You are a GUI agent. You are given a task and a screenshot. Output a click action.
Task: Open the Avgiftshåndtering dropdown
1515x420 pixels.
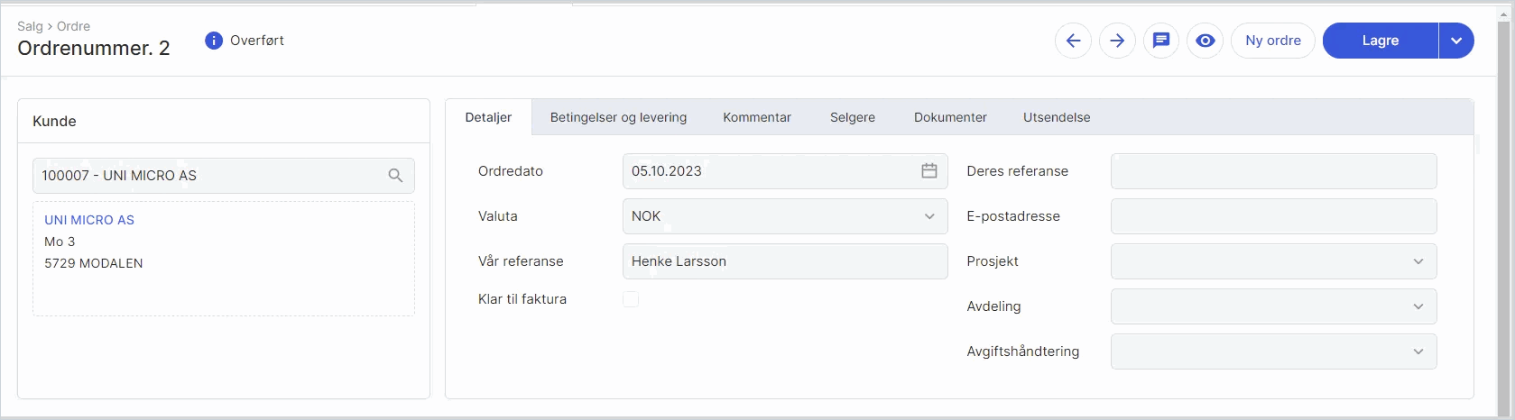[x=1273, y=352]
